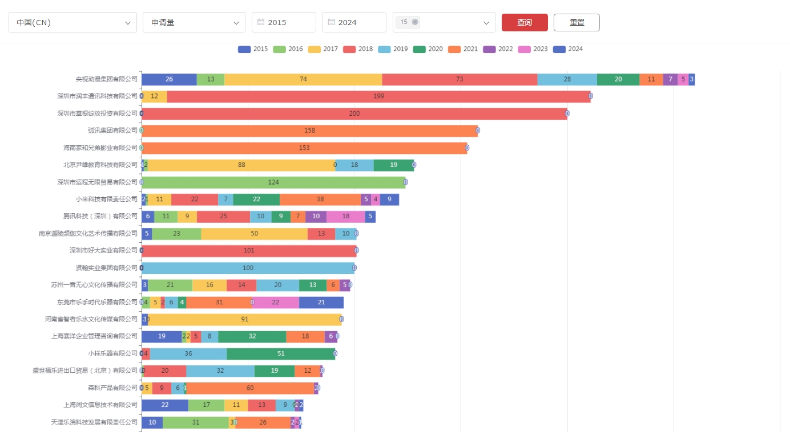The width and height of the screenshot is (790, 432).
Task: Select the 上海阅文信息技术有限公司 label
Action: coord(100,405)
